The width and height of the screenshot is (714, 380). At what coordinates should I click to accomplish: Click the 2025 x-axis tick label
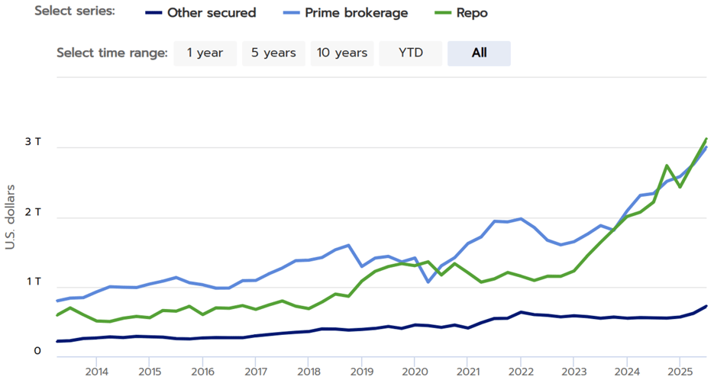(x=680, y=372)
